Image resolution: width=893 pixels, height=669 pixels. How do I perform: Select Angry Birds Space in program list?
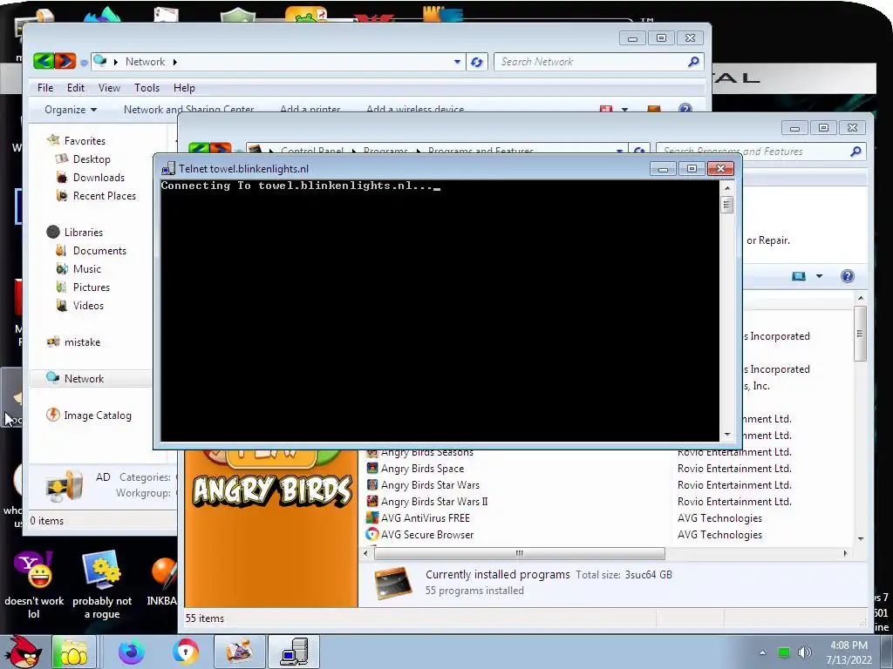(x=422, y=468)
